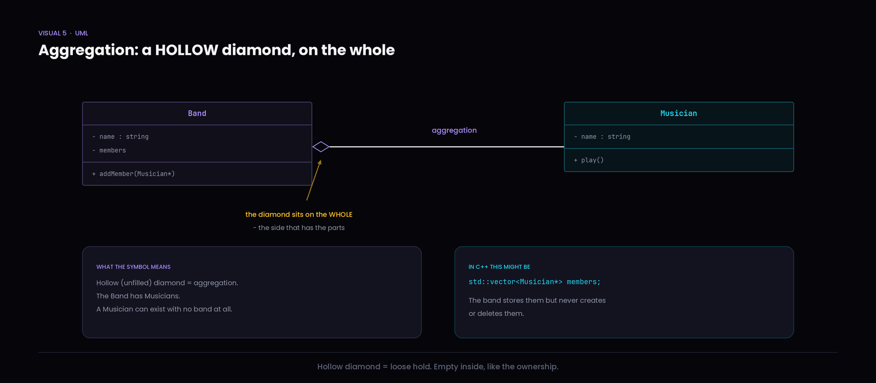Select the 'WHAT THE SYMBOL MEANS' heading
Viewport: 876px width, 383px height.
(134, 267)
